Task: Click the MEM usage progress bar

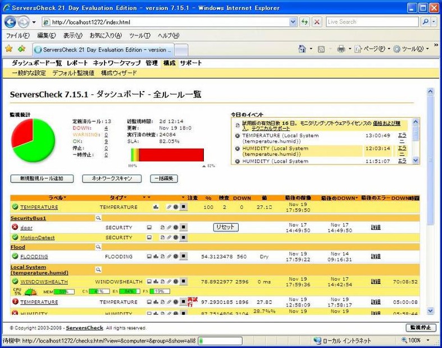Action: click(64, 292)
